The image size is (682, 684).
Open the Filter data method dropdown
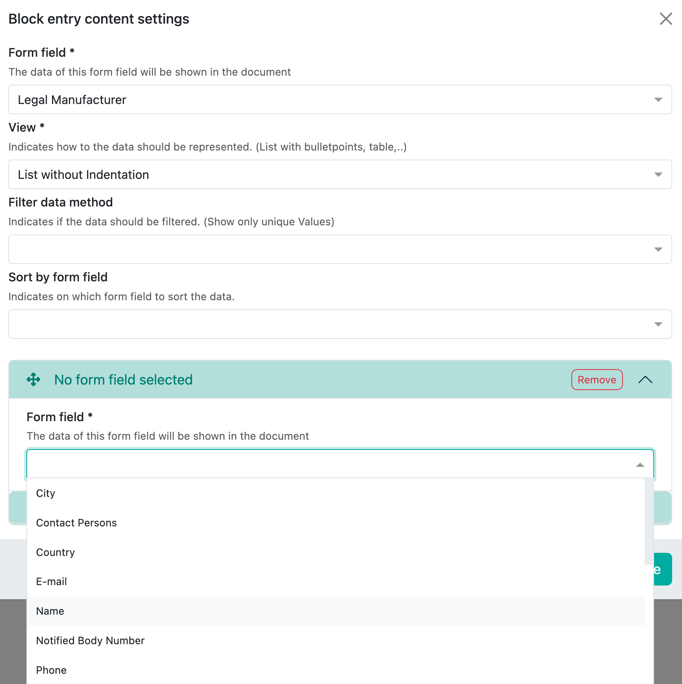click(340, 249)
